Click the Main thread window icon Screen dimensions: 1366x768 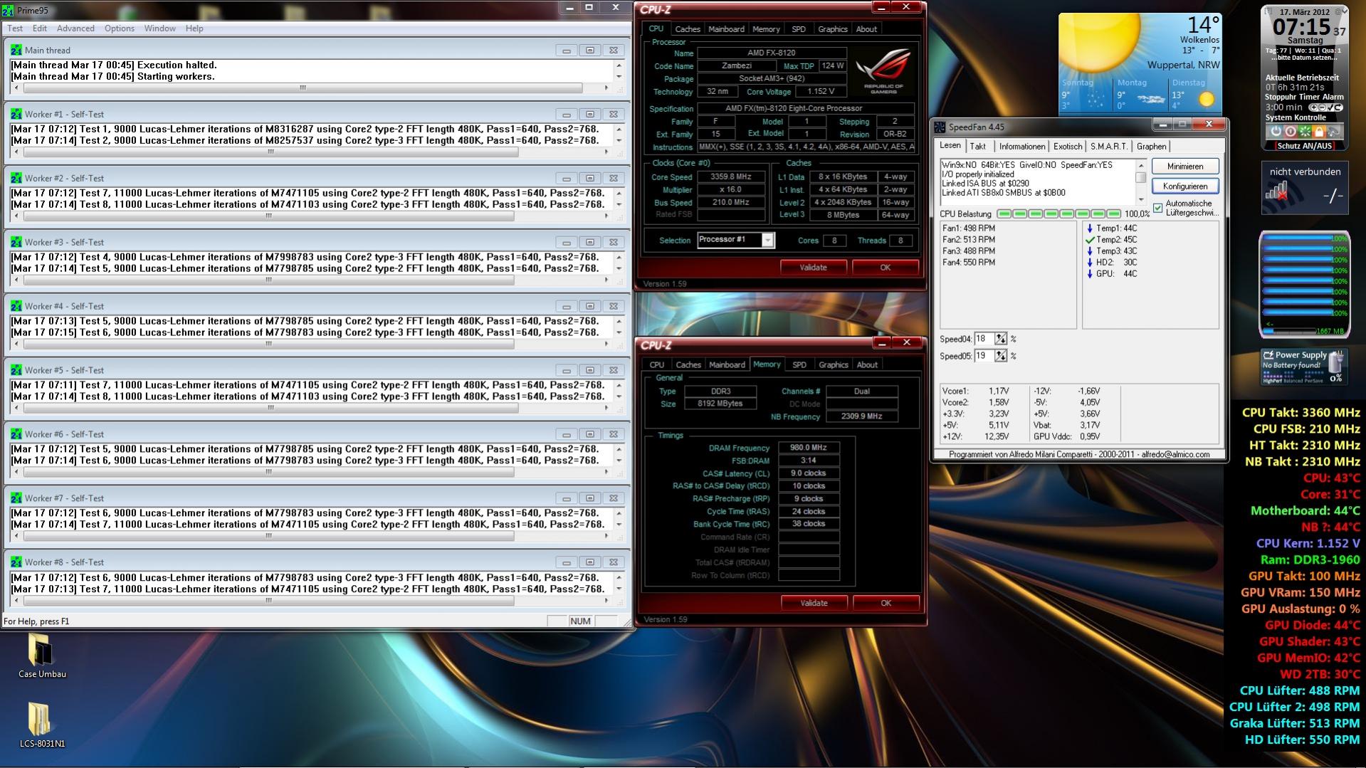pyautogui.click(x=16, y=50)
